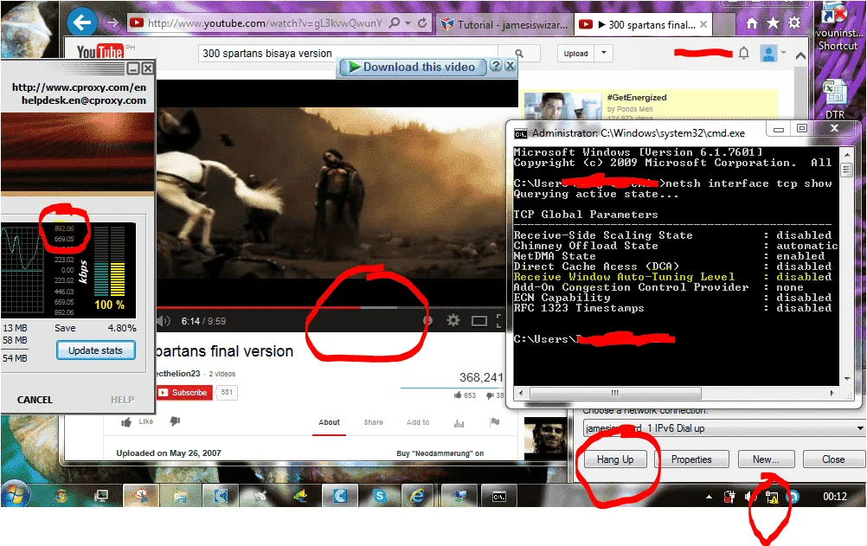
Task: Select the Share tab
Action: (373, 422)
